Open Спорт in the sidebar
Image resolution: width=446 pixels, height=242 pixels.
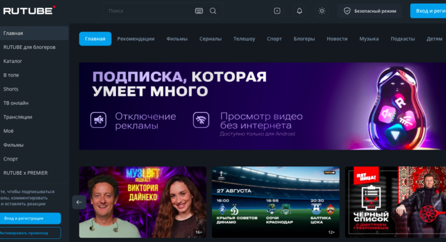(34, 159)
